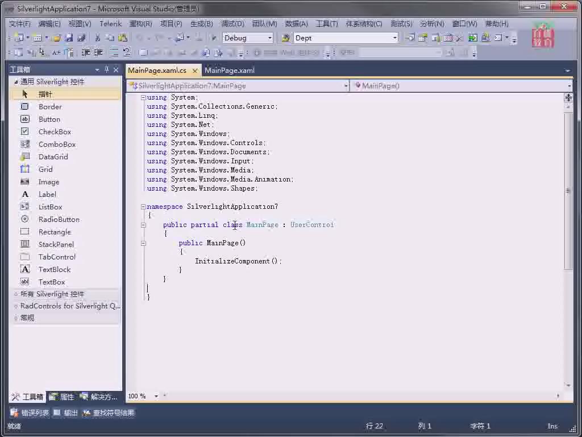Screen dimensions: 582x437
Task: Comment out selected lines via toolbar icon
Action: (114, 53)
